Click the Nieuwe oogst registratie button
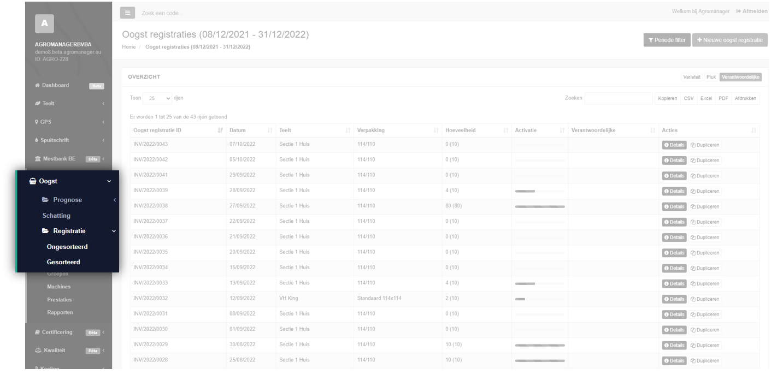 click(x=729, y=40)
